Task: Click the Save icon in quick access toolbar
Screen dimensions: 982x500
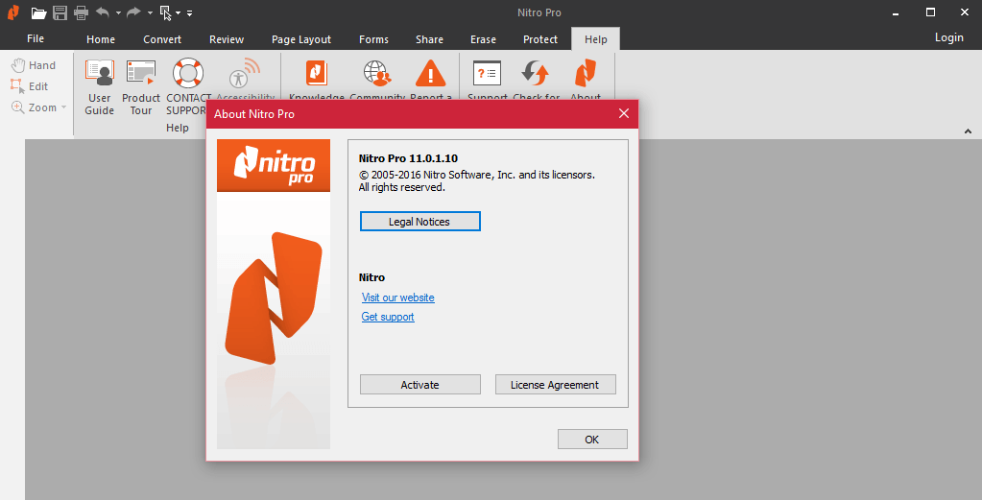Action: click(x=60, y=12)
